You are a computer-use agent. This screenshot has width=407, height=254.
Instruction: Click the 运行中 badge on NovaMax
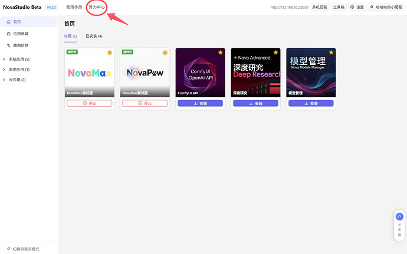click(72, 52)
